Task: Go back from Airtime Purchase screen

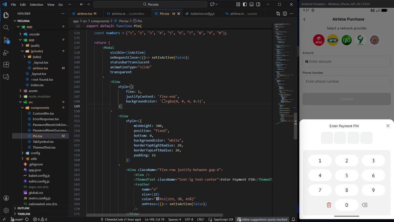Action: (x=304, y=19)
